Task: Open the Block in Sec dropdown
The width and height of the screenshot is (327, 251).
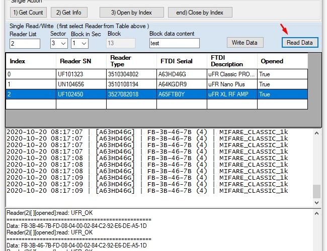Action: coord(79,43)
